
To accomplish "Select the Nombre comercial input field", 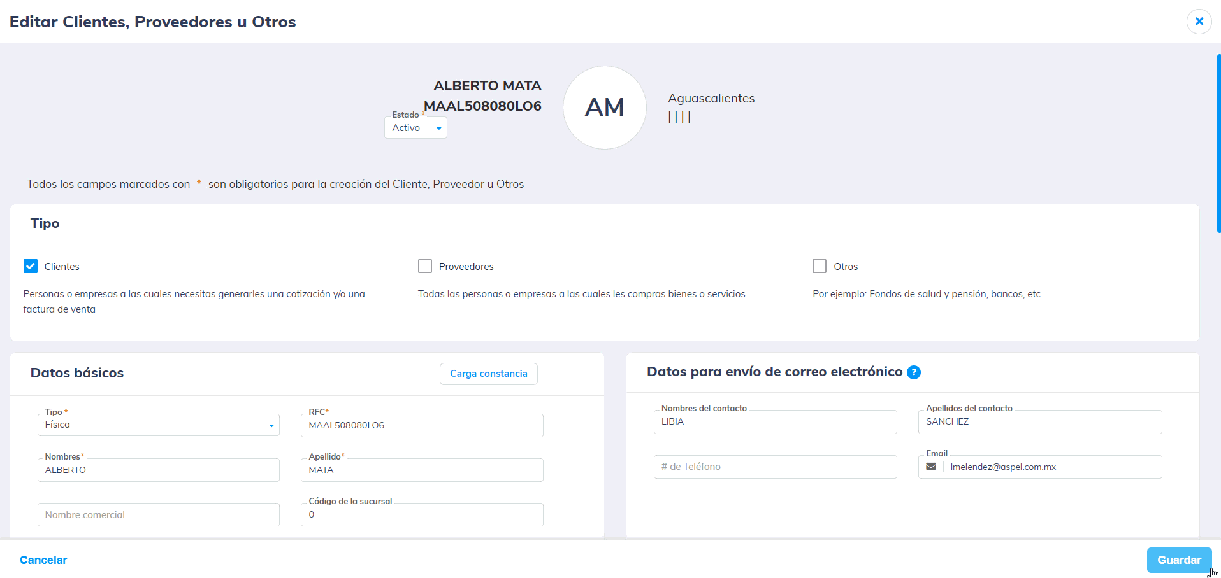I will click(x=158, y=514).
